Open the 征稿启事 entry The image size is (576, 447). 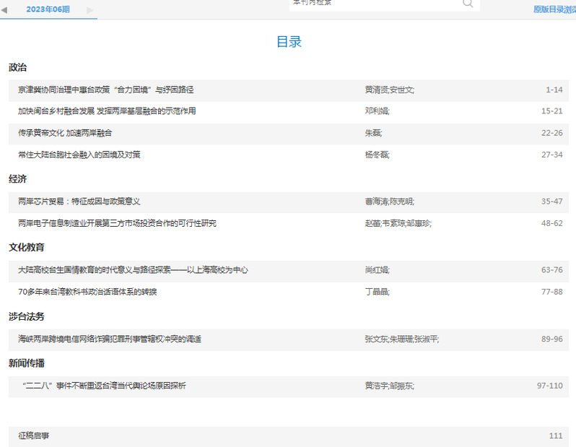coord(34,436)
